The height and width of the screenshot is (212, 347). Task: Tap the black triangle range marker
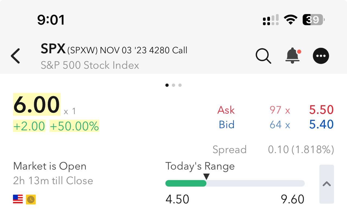[x=207, y=177]
